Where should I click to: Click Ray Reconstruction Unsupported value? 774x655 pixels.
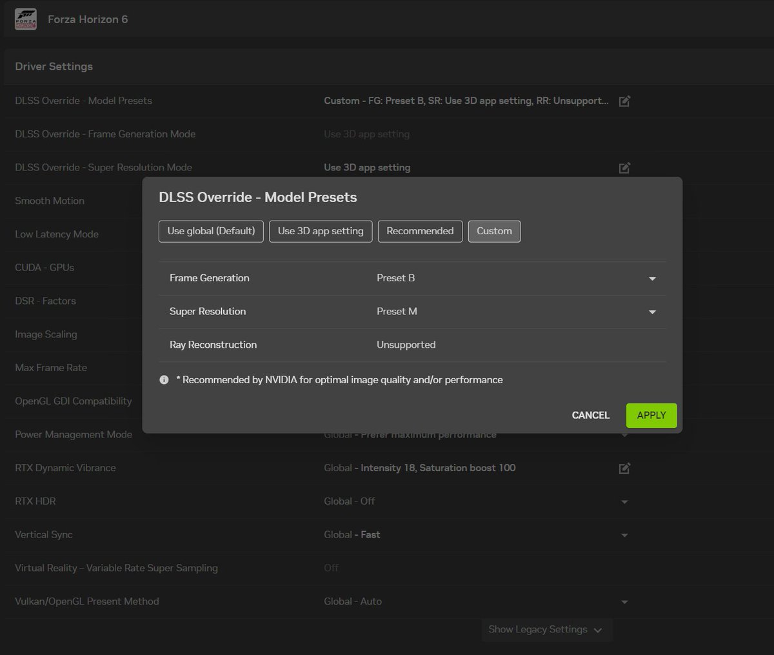pos(406,345)
